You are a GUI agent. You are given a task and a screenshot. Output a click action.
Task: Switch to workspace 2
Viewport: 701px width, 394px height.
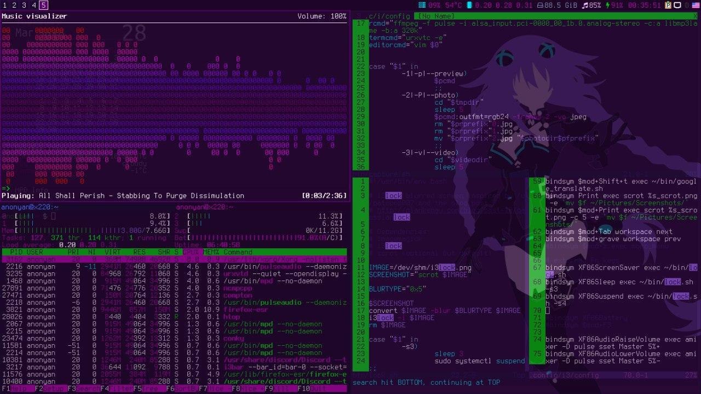(x=15, y=5)
